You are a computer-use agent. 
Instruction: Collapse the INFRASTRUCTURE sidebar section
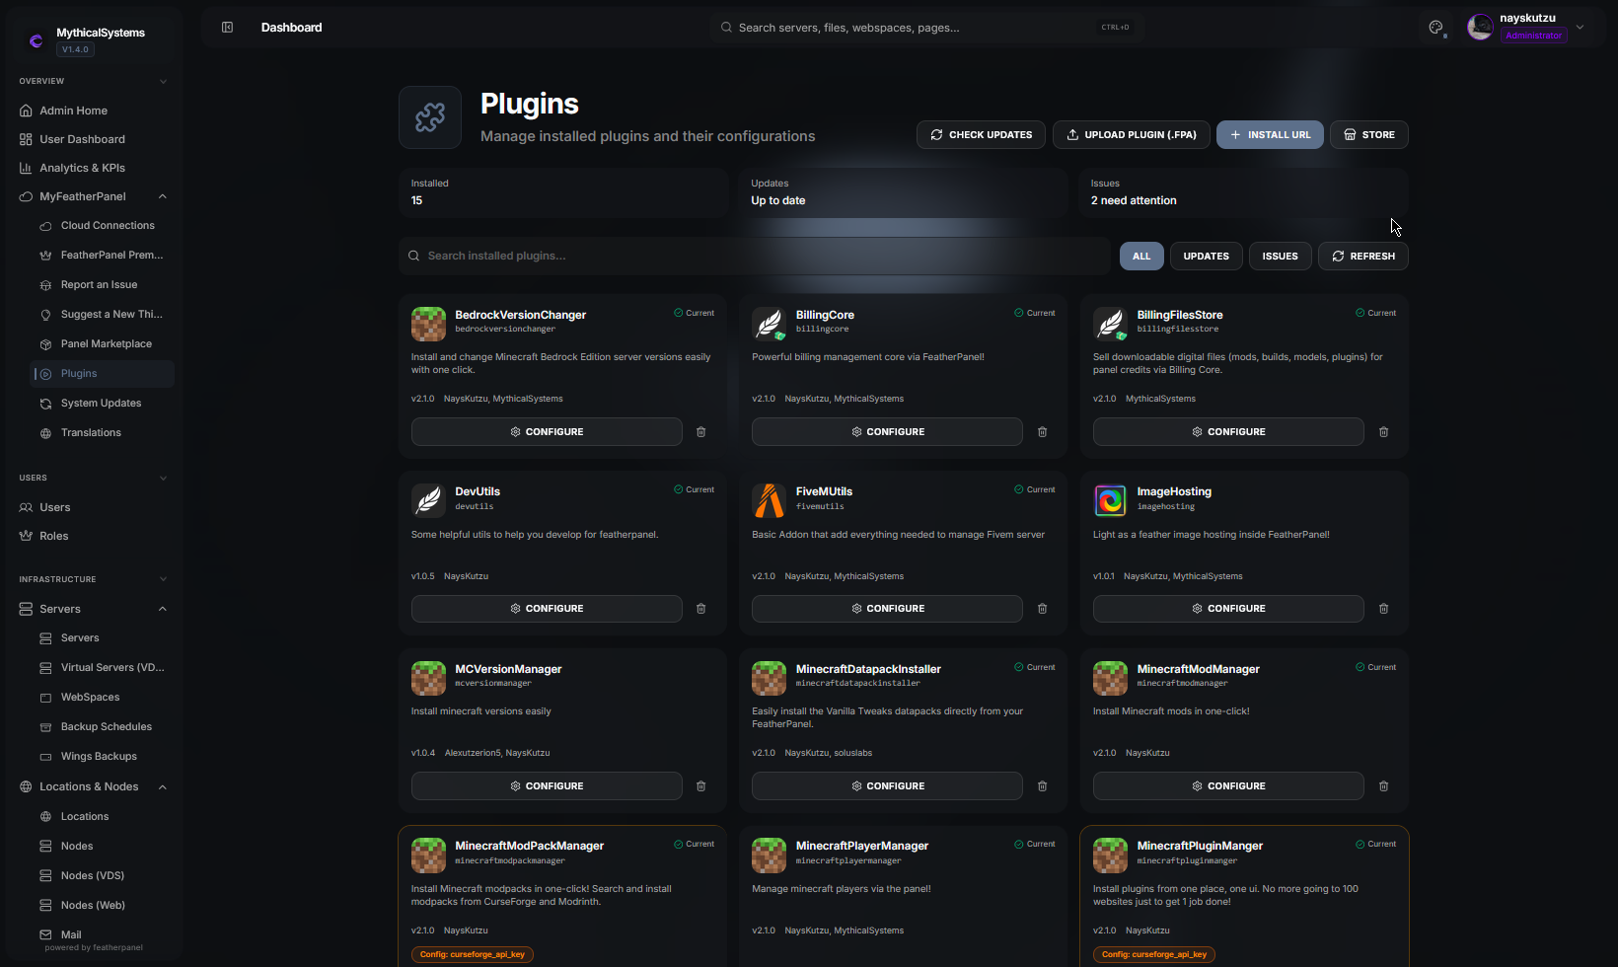coord(163,579)
